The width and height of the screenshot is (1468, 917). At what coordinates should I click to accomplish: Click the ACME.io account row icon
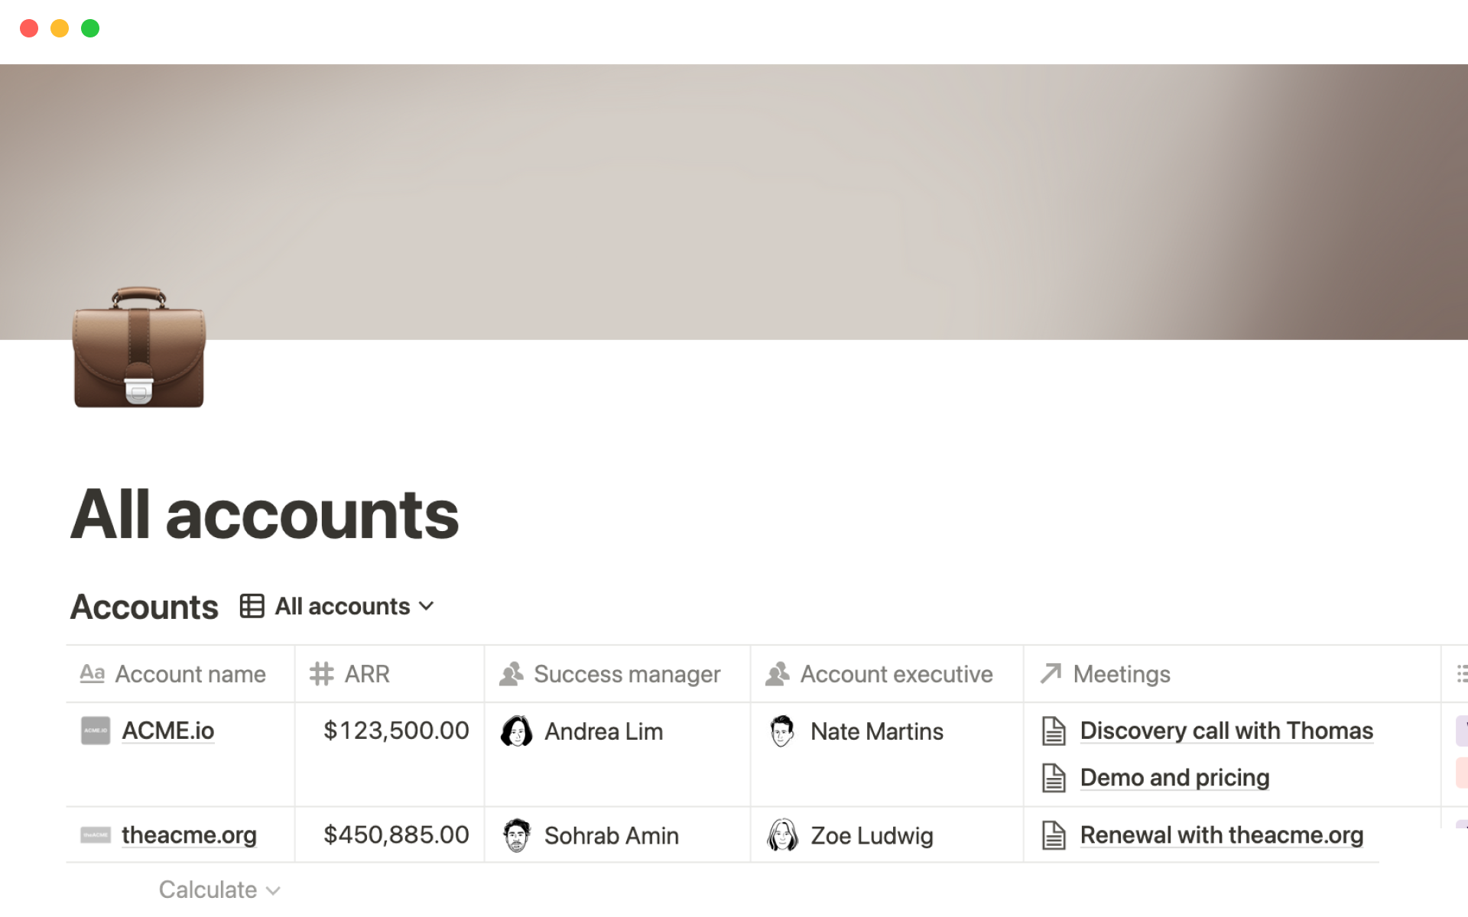[96, 730]
